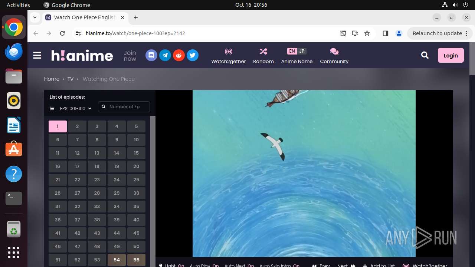
Task: Click the install app icon in address bar
Action: (x=355, y=33)
